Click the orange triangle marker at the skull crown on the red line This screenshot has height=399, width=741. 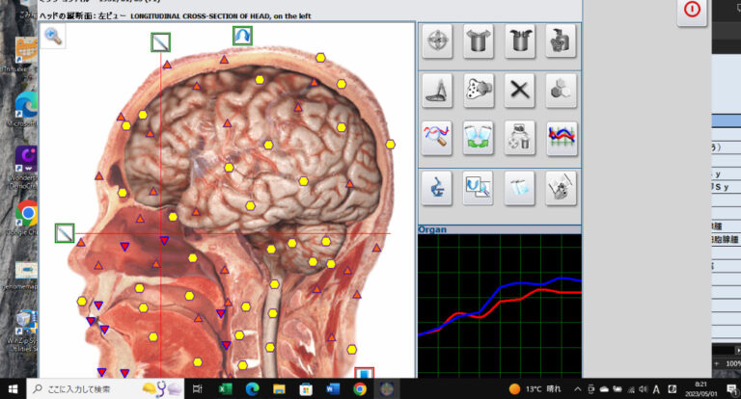click(x=167, y=65)
